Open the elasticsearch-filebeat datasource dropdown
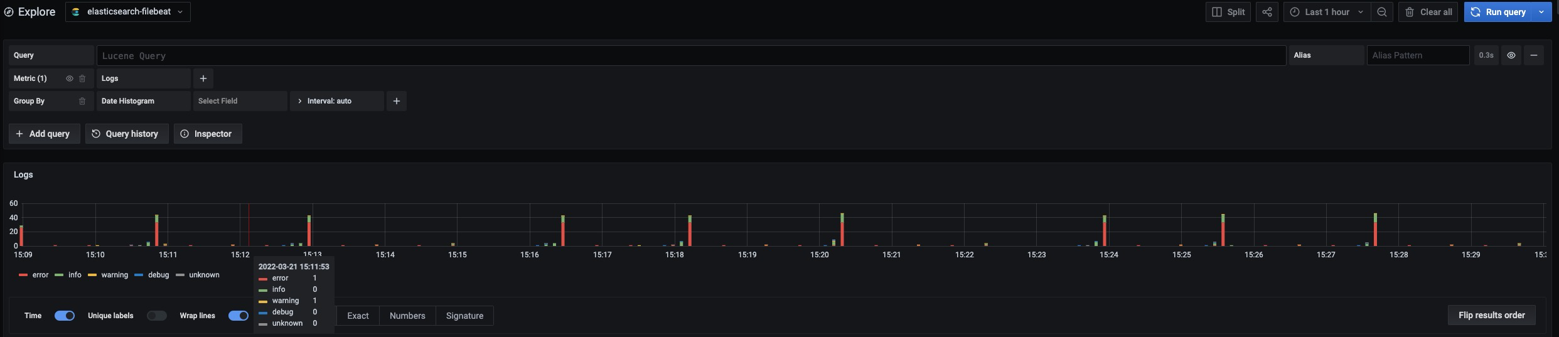1559x337 pixels. [128, 12]
